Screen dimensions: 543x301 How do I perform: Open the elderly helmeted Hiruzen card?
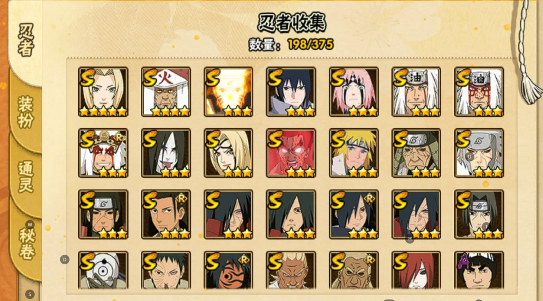click(416, 153)
